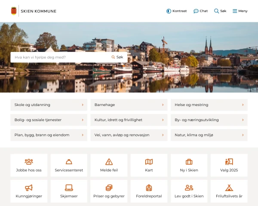Click the Skien Kommune coat of arms logo
The image size is (258, 206).
(14, 11)
